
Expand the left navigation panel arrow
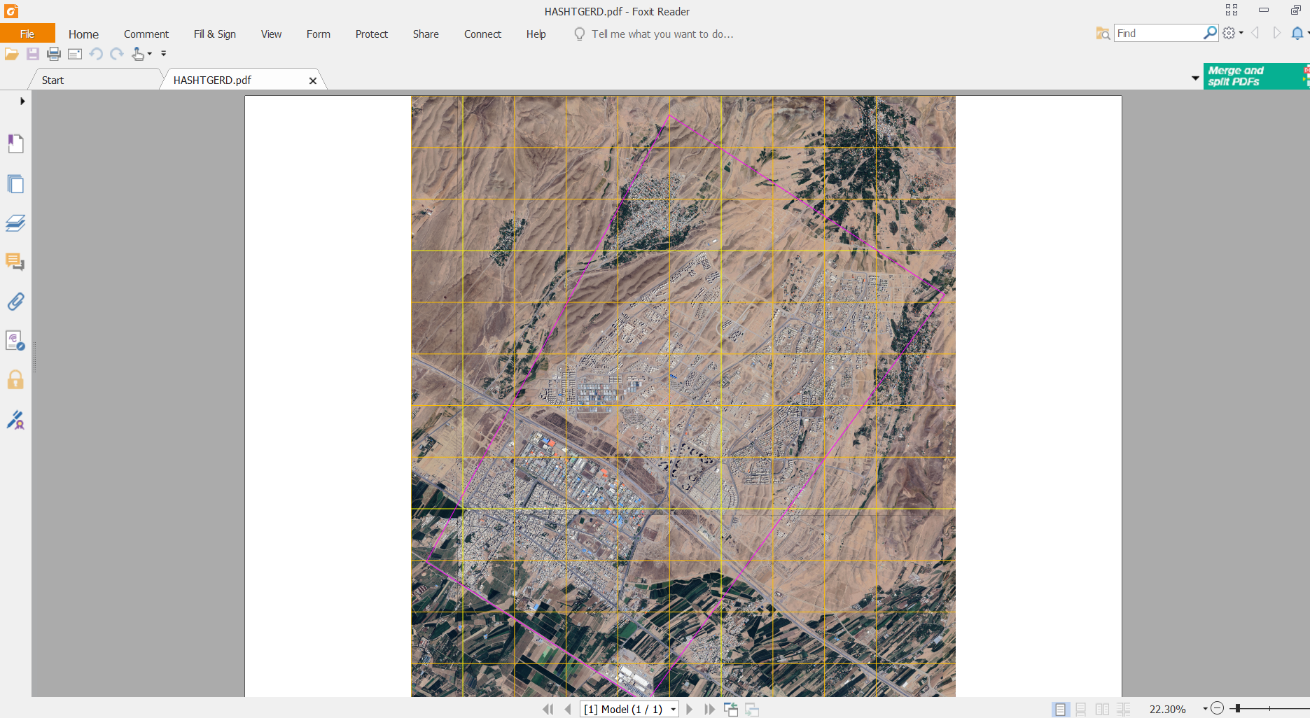22,101
